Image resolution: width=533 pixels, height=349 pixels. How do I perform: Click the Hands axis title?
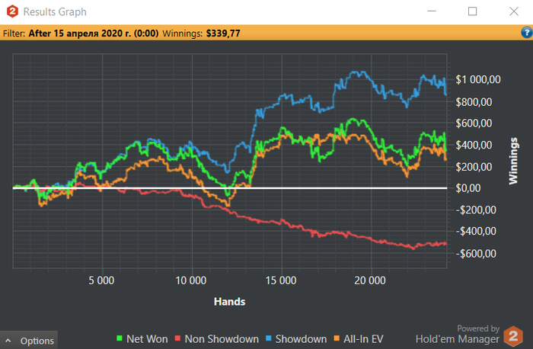(229, 302)
